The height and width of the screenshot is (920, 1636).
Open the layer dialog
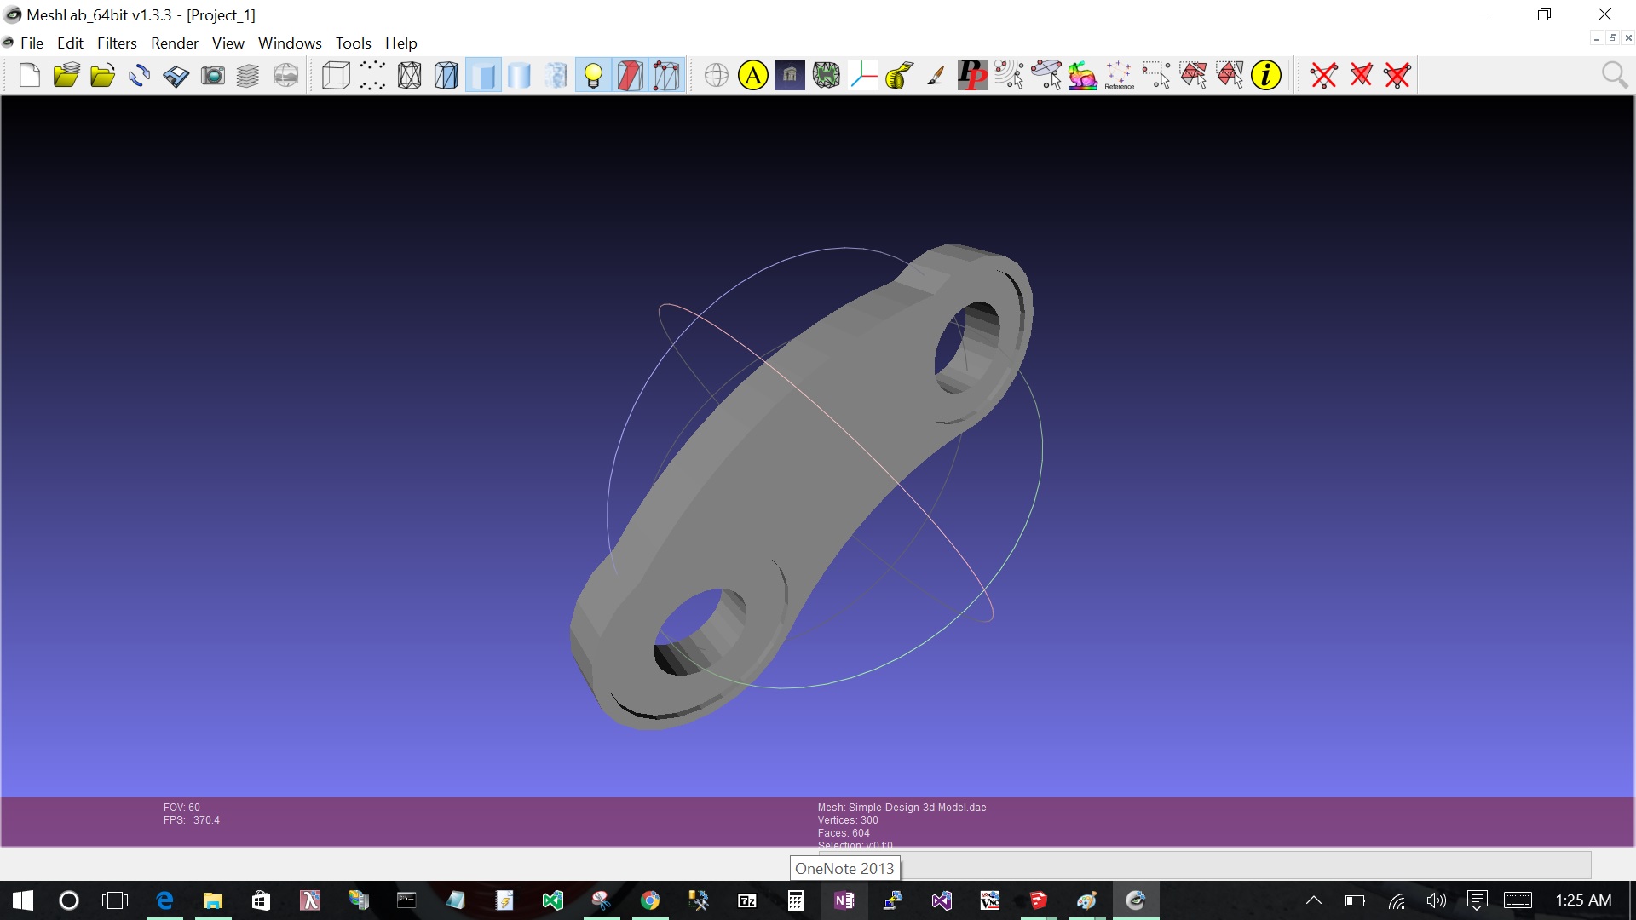(x=247, y=75)
